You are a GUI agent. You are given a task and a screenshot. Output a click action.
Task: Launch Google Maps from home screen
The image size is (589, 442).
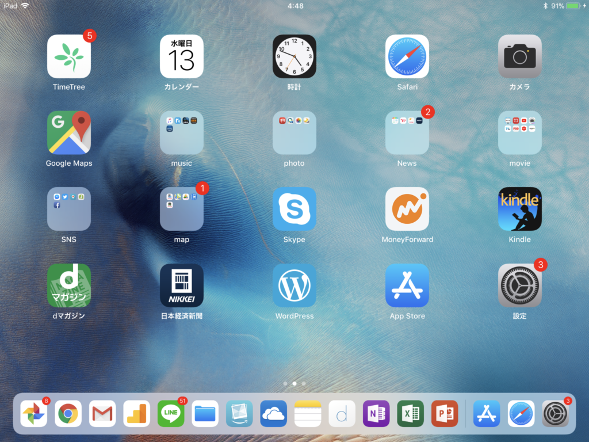point(69,133)
